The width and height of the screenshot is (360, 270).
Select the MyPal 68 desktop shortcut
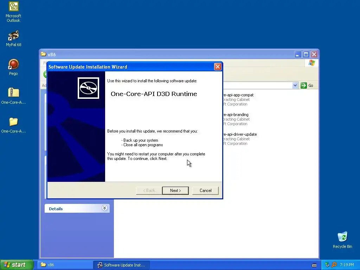tap(14, 38)
